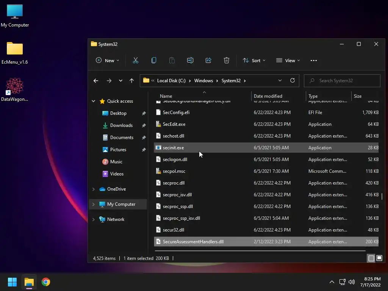Click the Rename icon in toolbar
This screenshot has height=291, width=388.
tap(190, 60)
